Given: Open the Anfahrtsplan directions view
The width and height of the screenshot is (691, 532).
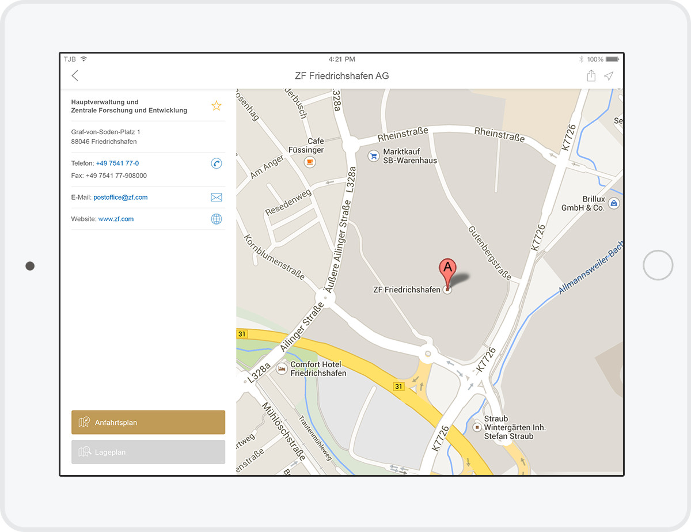Looking at the screenshot, I should click(148, 422).
